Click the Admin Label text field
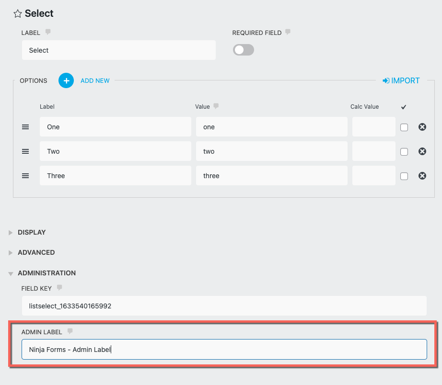Screen dimensions: 442x385 [x=224, y=350]
